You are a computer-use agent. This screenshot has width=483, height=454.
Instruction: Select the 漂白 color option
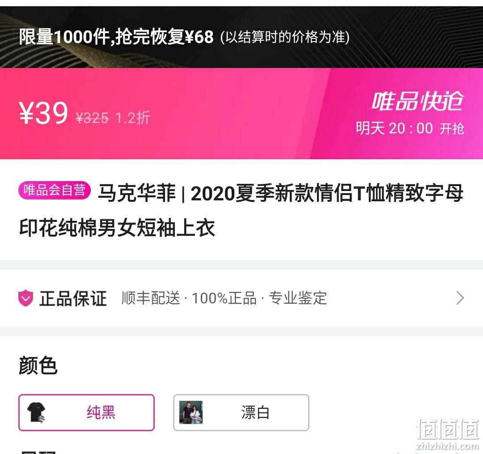[241, 412]
